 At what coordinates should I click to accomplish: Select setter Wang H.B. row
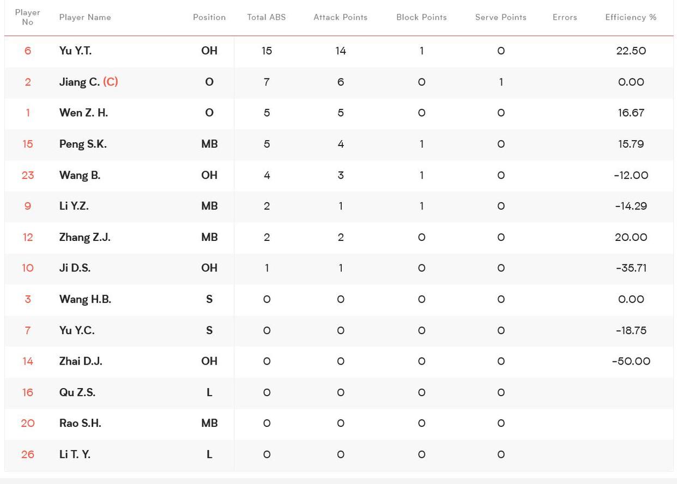pyautogui.click(x=338, y=299)
